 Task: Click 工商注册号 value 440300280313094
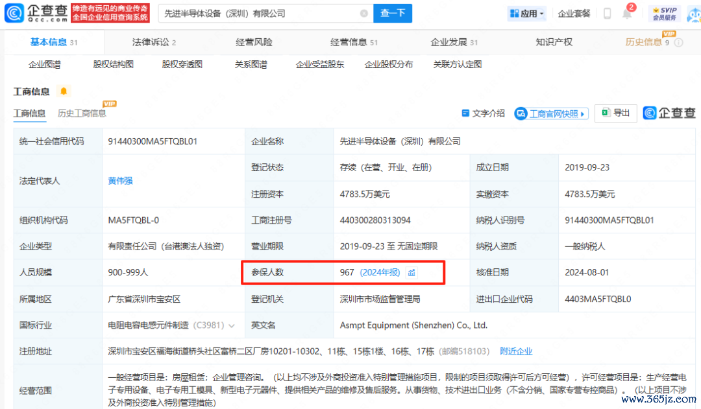tap(375, 220)
